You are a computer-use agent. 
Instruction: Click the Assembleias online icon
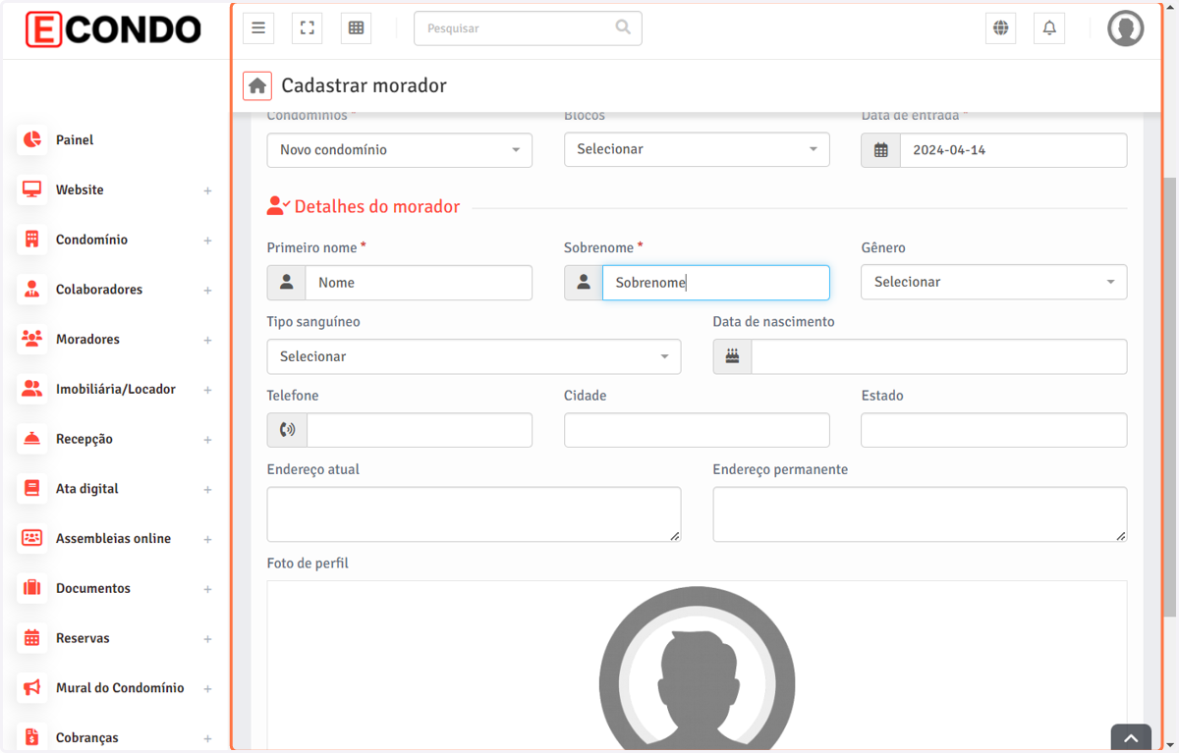[32, 538]
